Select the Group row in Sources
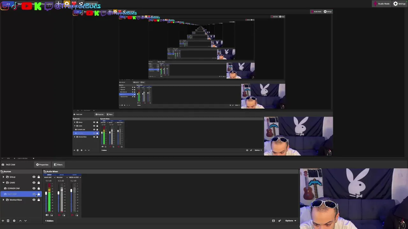This screenshot has height=229, width=408. [21, 177]
